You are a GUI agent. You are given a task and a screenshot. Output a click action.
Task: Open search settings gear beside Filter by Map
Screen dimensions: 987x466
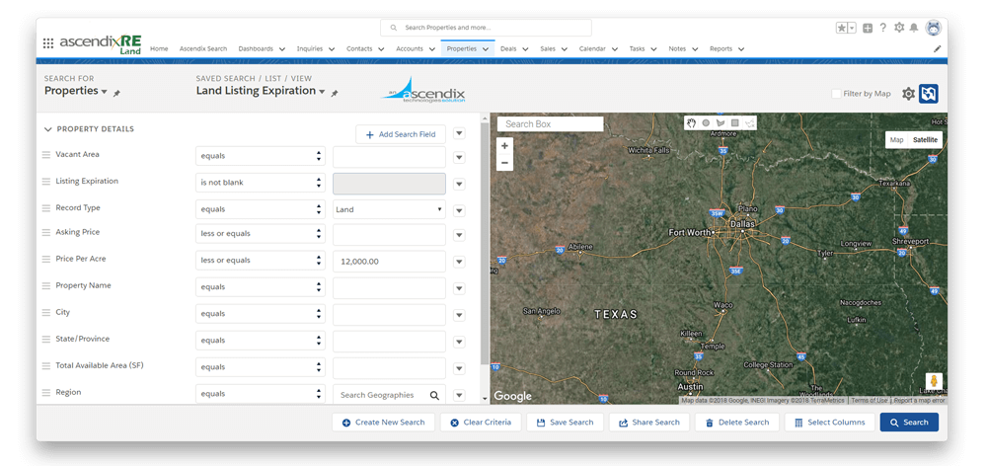908,94
